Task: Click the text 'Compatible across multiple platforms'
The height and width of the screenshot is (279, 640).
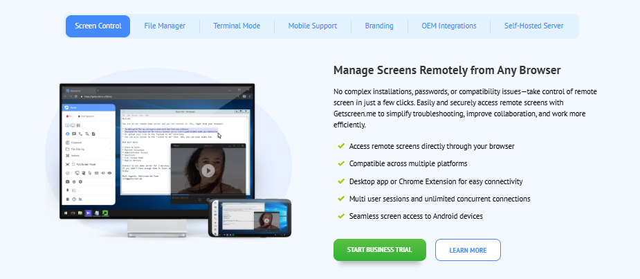Action: tap(408, 164)
